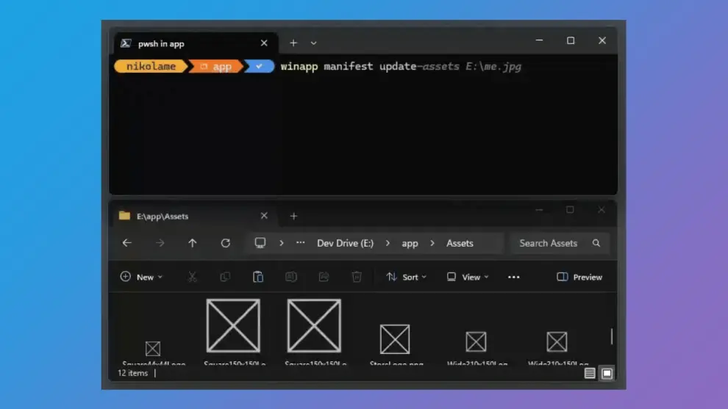
Task: Click the search magnifier icon
Action: click(x=596, y=243)
